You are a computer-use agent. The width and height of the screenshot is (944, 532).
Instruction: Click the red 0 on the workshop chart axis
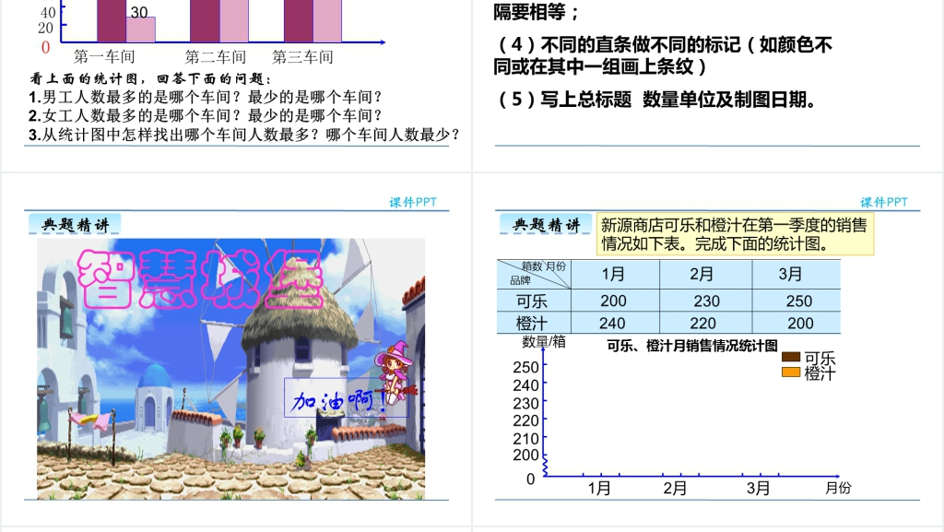point(45,47)
